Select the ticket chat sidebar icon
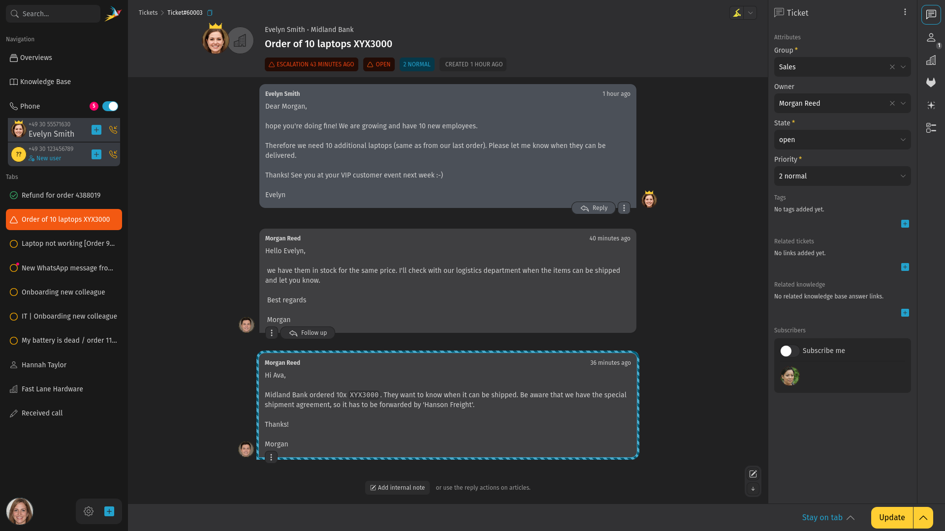The height and width of the screenshot is (531, 945). 931,15
